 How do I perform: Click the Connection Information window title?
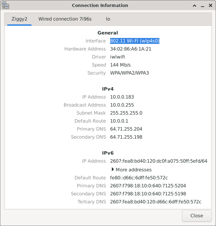(x=100, y=6)
